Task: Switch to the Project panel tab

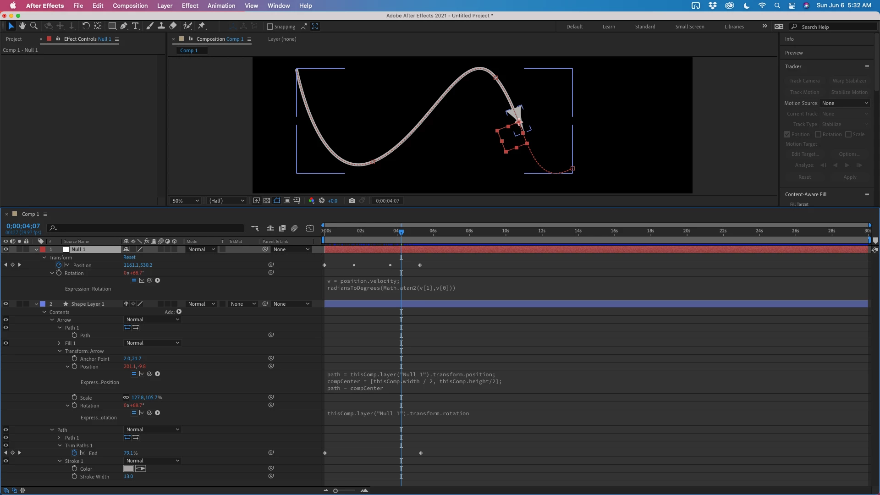Action: (x=14, y=39)
